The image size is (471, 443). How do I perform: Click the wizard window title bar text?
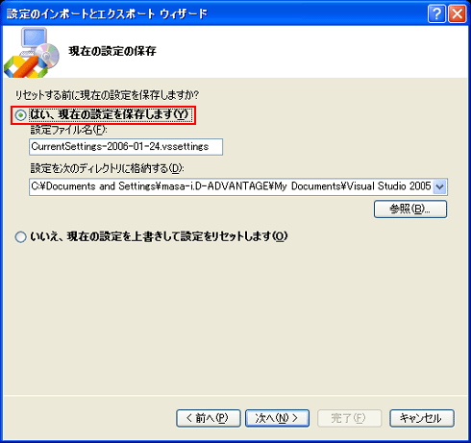point(108,14)
